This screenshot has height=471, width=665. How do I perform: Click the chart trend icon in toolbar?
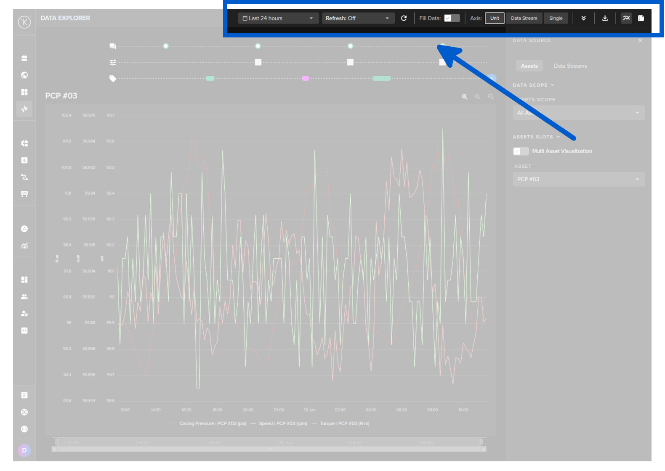click(626, 19)
